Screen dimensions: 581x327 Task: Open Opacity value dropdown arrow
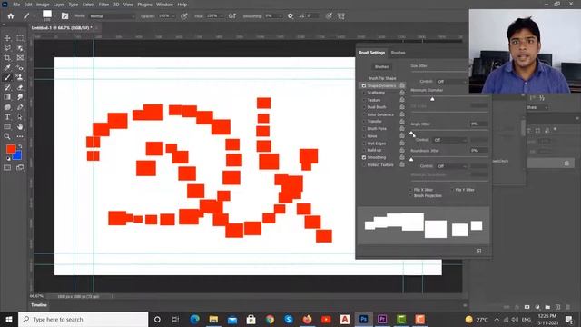pos(172,16)
